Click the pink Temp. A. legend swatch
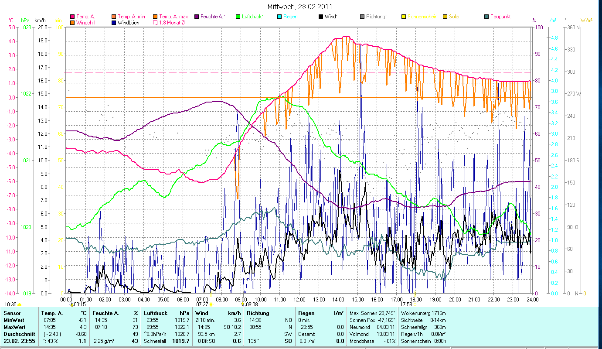This screenshot has height=349, width=602. [72, 17]
